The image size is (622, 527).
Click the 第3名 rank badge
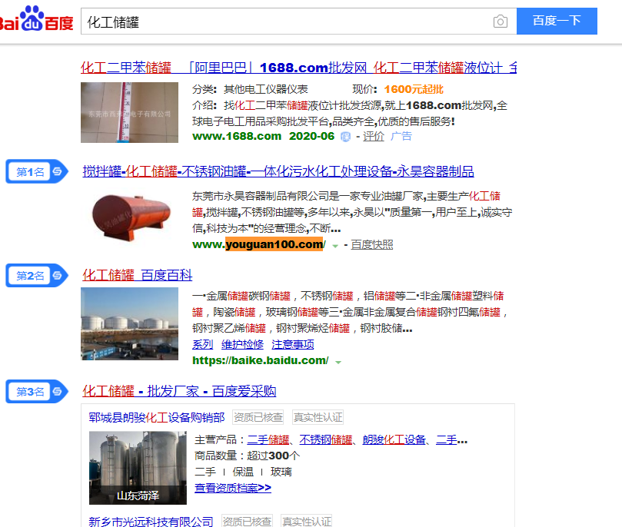coord(37,392)
